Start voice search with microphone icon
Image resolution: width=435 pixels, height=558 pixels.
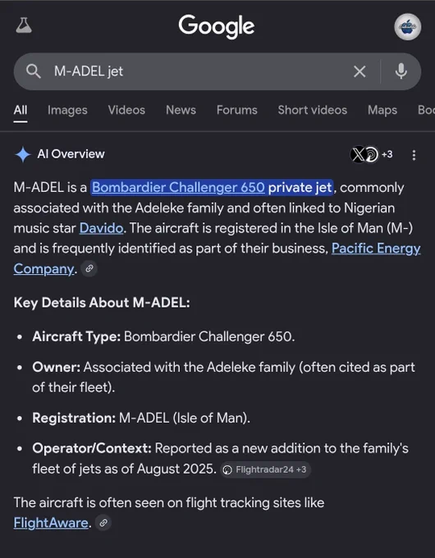coord(401,71)
